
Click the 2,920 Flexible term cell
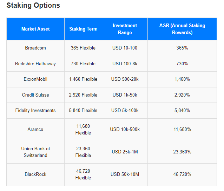(x=83, y=95)
